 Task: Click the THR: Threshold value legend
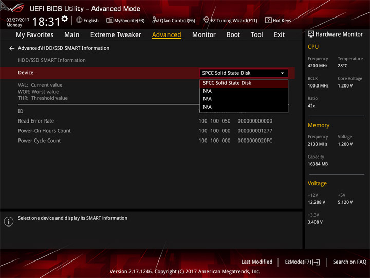point(43,98)
